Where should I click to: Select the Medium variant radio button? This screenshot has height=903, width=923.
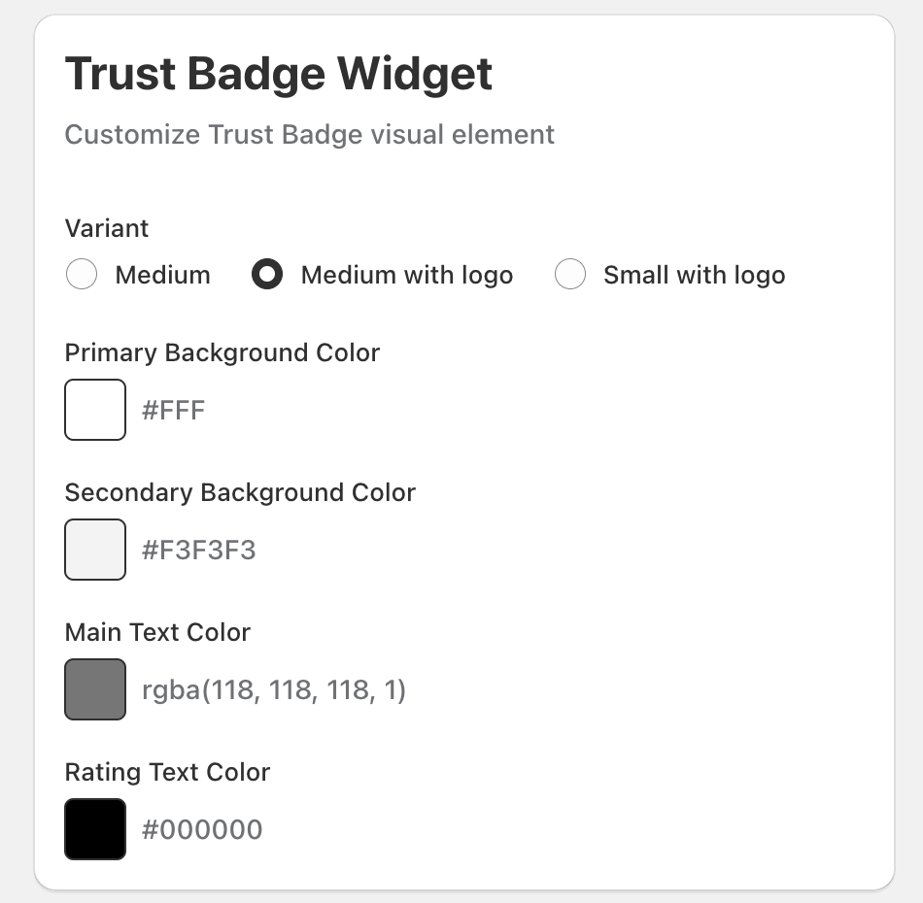[82, 275]
